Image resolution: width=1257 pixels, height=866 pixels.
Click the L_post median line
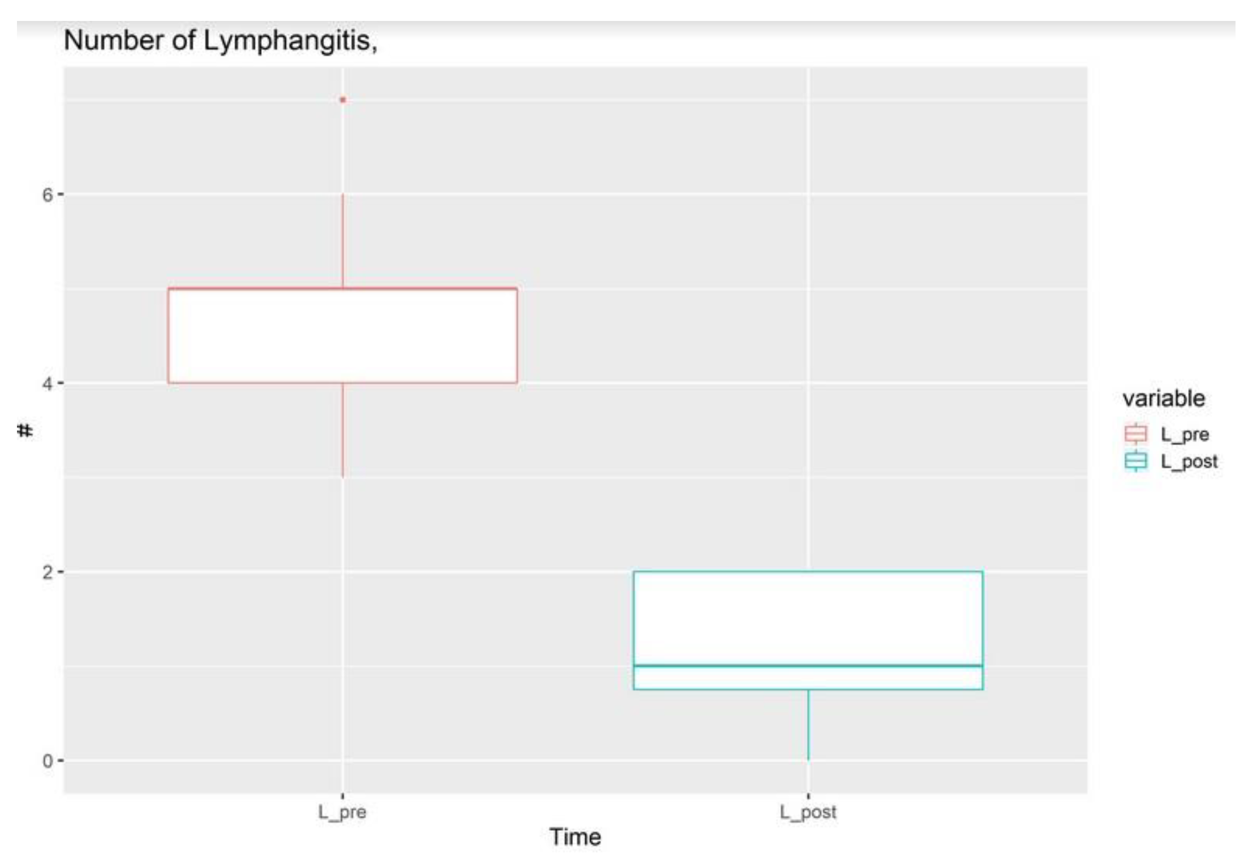click(x=808, y=666)
